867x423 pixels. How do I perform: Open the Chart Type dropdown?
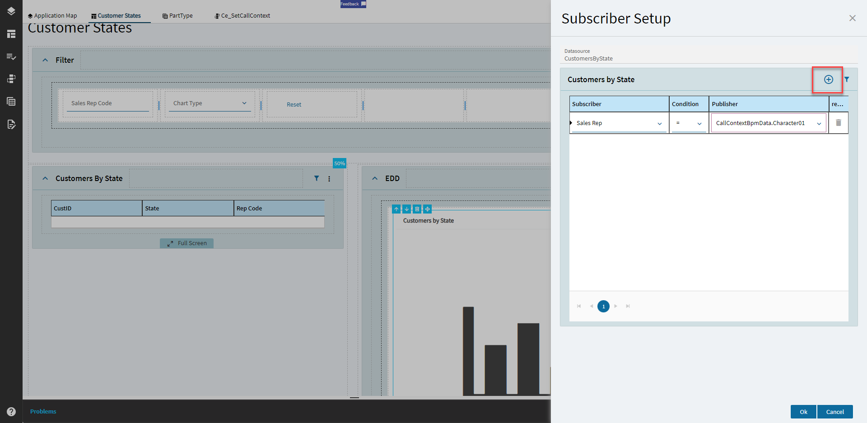click(x=210, y=103)
